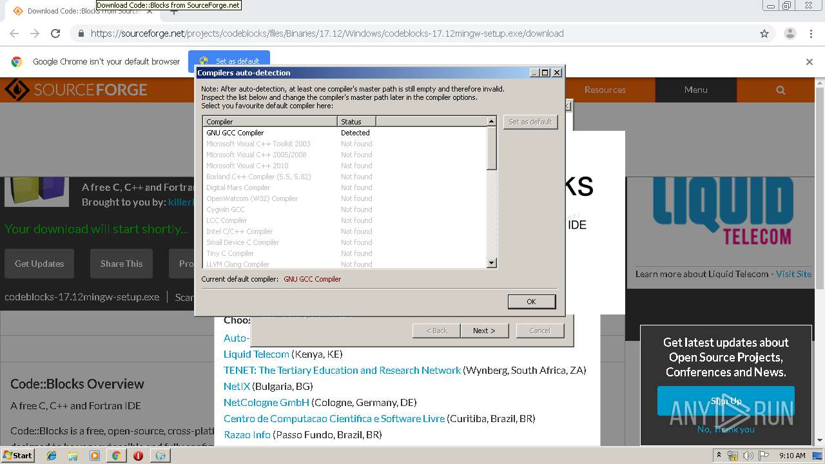Click Visit Site ad link
Image resolution: width=825 pixels, height=464 pixels.
793,274
